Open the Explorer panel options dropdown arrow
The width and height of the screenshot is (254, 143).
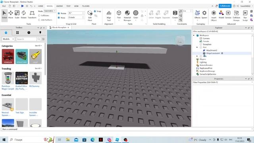coord(246,28)
